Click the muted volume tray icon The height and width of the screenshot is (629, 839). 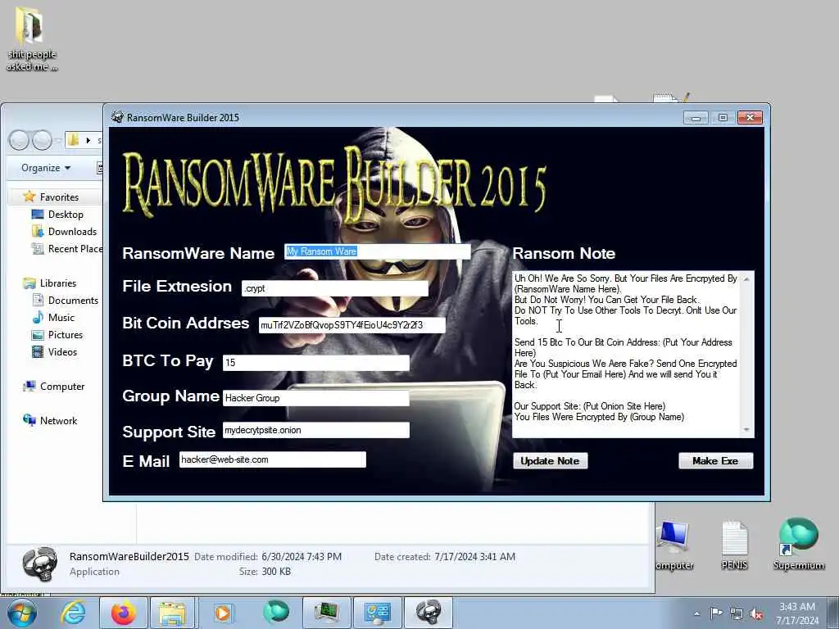click(756, 613)
